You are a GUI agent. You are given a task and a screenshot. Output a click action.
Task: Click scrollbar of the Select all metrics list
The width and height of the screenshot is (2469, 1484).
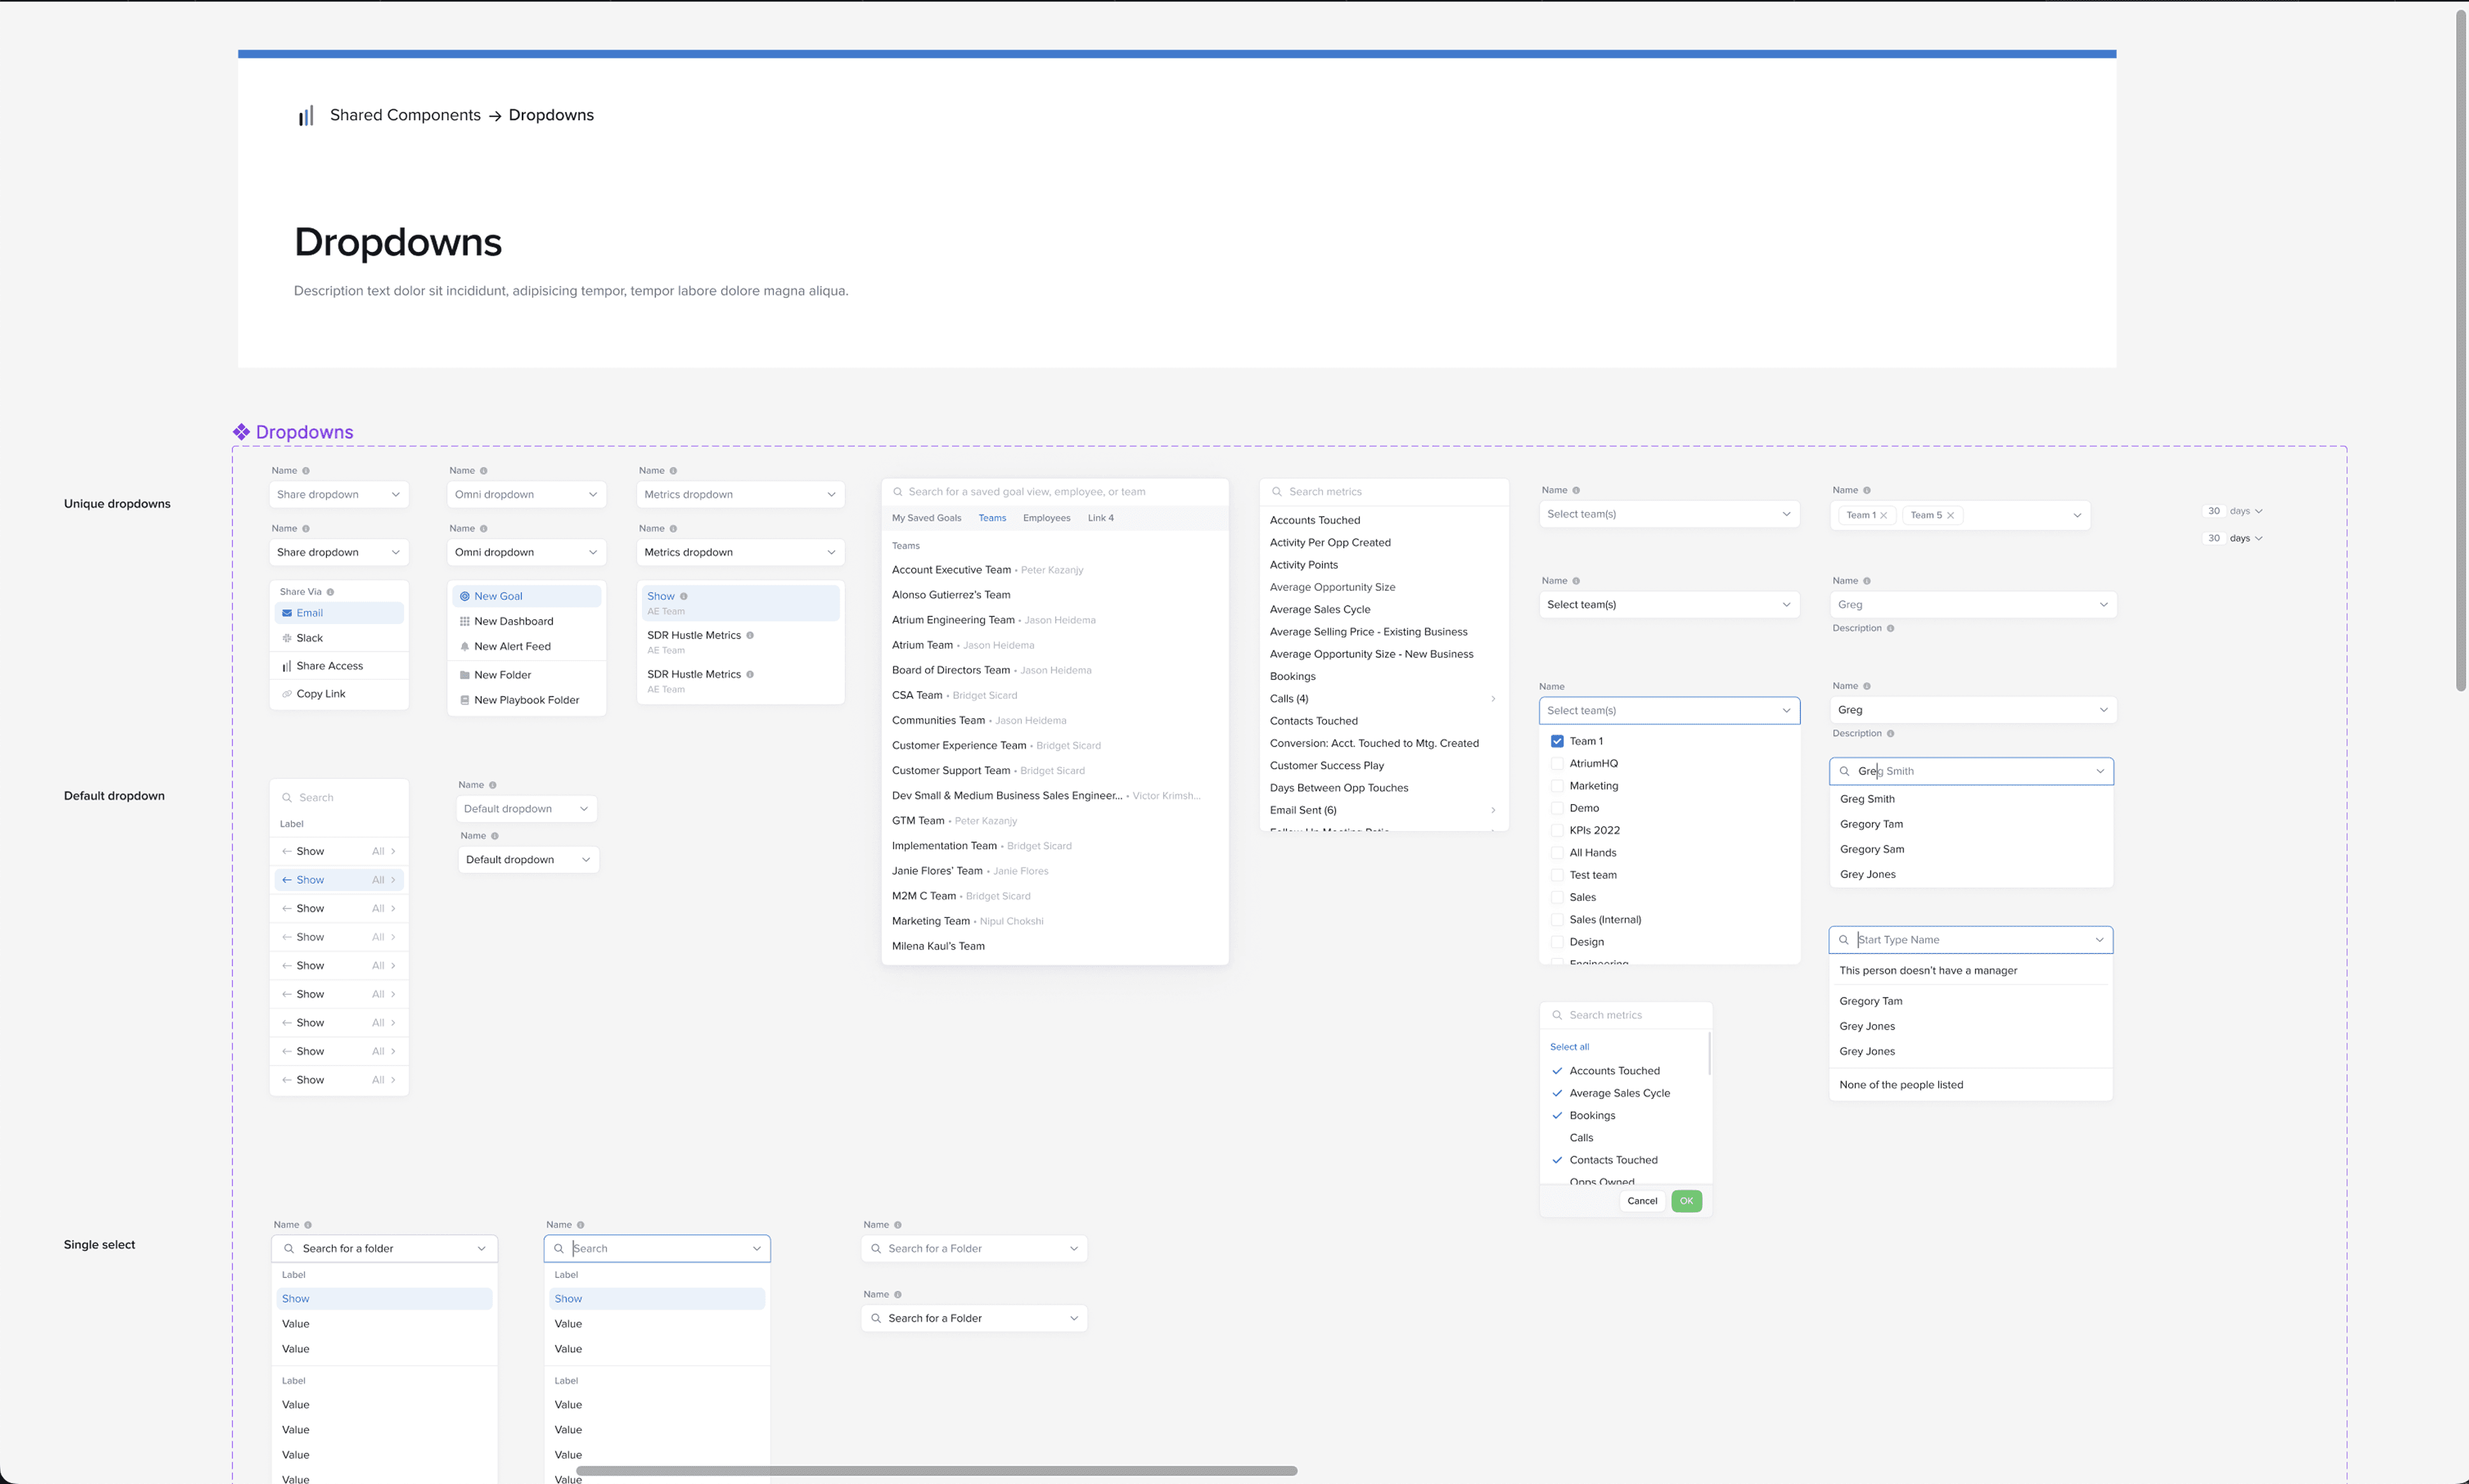[1708, 1053]
